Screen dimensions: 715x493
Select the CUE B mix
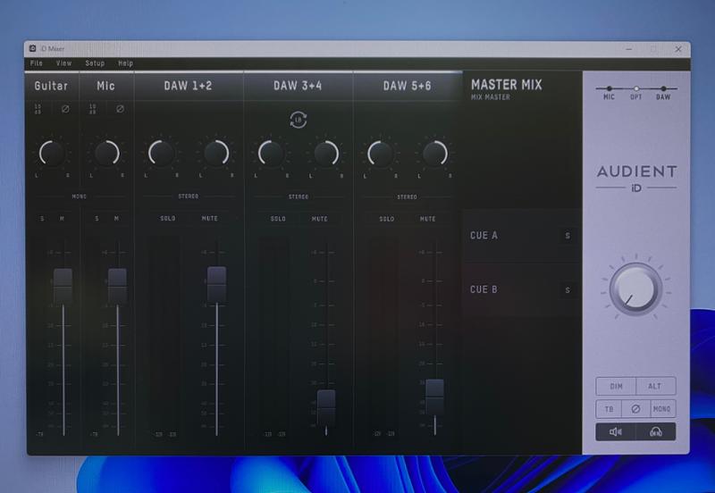484,289
